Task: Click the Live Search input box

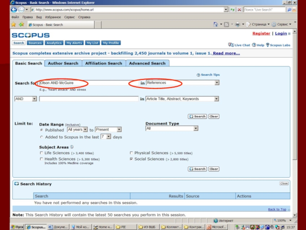Action: pos(264,10)
